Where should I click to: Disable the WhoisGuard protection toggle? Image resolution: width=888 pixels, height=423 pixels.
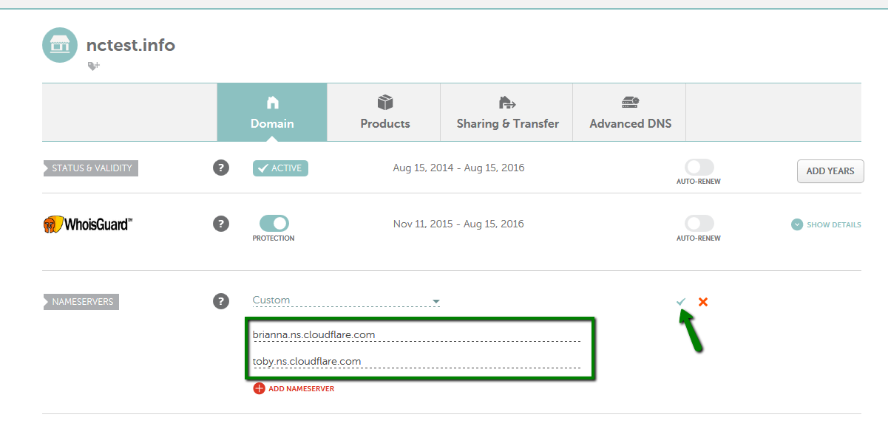pos(274,224)
